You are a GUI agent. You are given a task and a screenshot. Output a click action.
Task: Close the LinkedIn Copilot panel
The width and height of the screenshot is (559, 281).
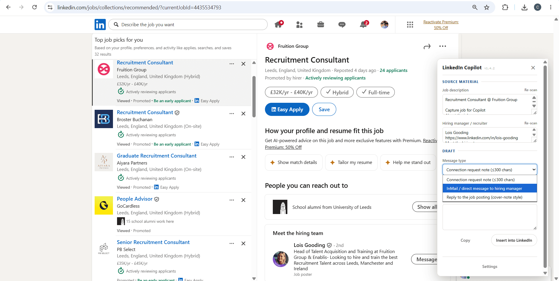533,68
